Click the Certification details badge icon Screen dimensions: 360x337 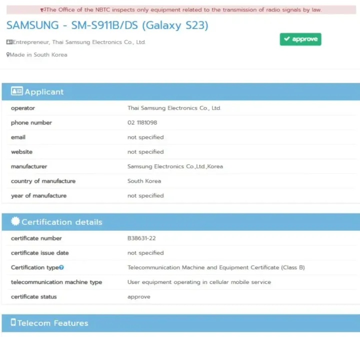(15, 222)
